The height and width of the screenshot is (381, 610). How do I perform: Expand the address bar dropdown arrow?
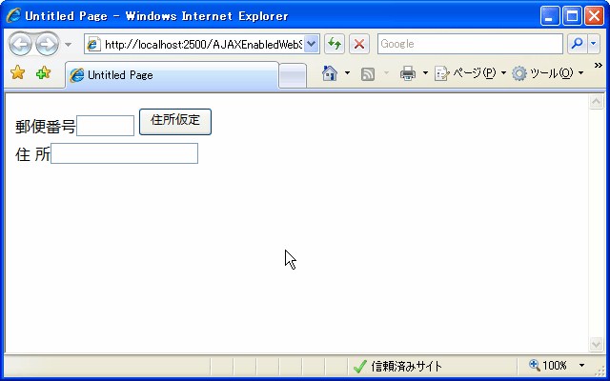coord(312,45)
